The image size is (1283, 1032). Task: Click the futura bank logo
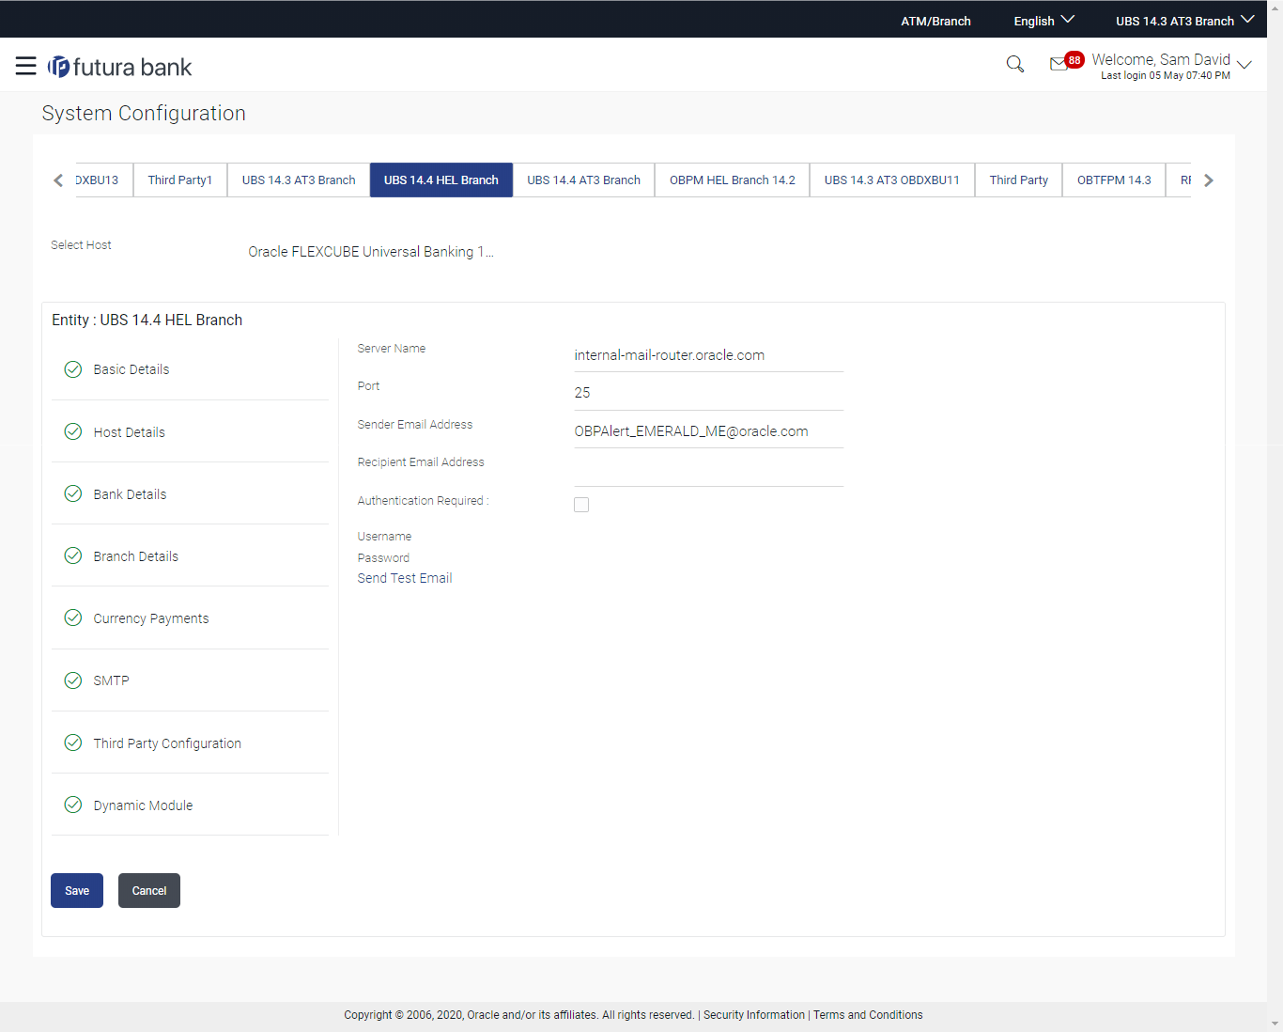tap(120, 67)
